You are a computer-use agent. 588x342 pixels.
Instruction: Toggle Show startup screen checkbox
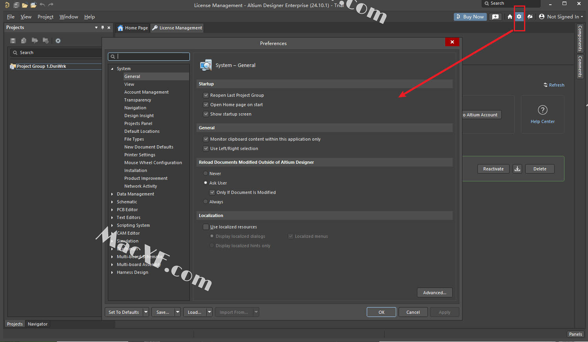point(206,114)
